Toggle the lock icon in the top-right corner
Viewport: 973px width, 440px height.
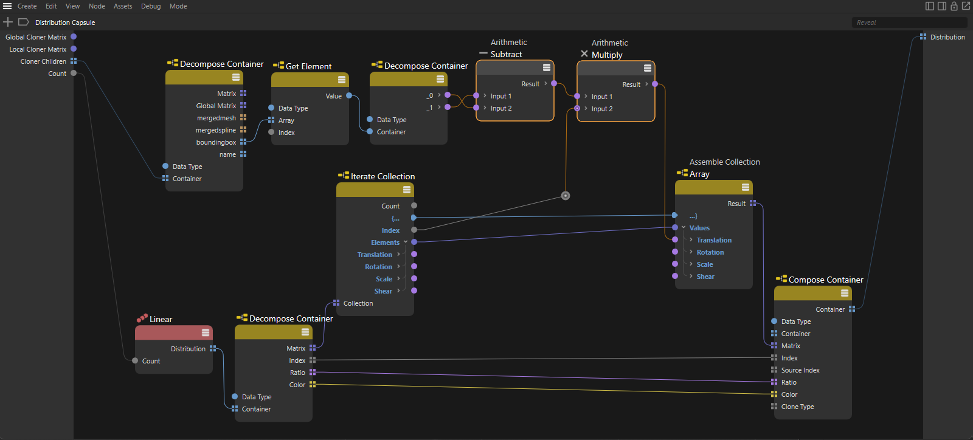pos(954,6)
